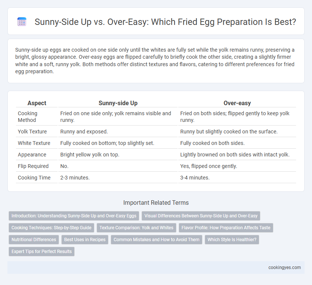The image size is (312, 285).
Task: Select the Cooking Method row label
Action: point(27,117)
